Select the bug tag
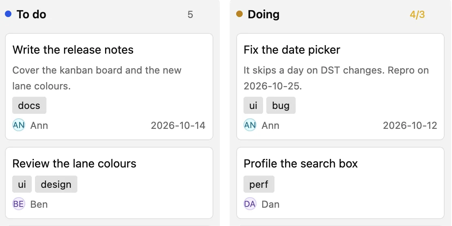 tap(281, 105)
